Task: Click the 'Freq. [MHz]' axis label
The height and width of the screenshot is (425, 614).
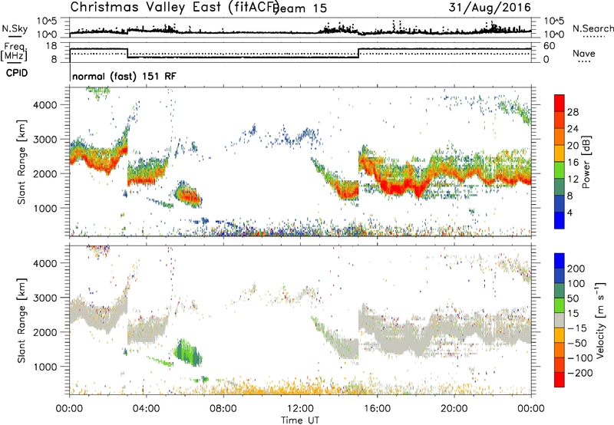Action: (x=15, y=51)
